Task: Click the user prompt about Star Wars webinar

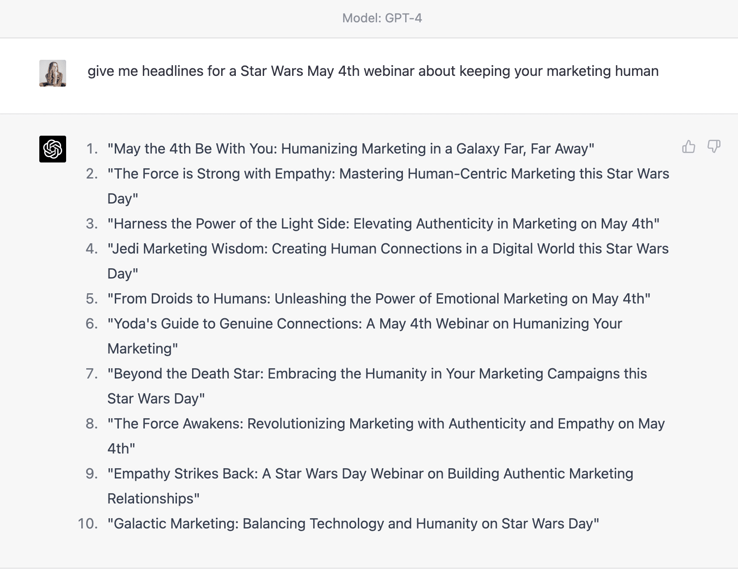Action: coord(373,71)
